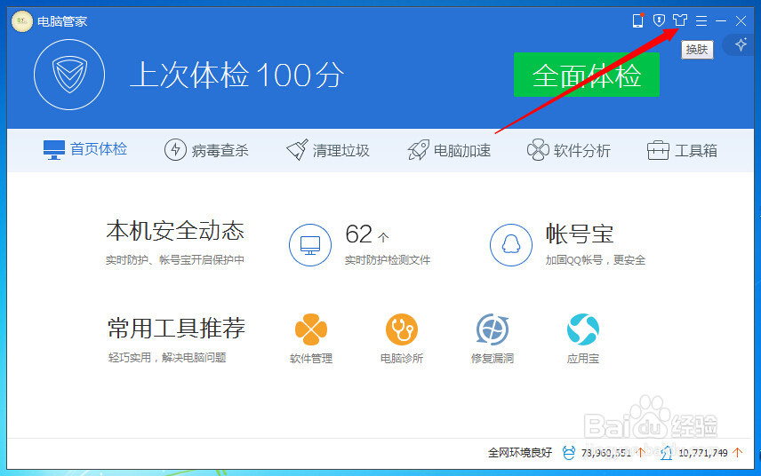Open 软件管理 clover icon

click(311, 329)
